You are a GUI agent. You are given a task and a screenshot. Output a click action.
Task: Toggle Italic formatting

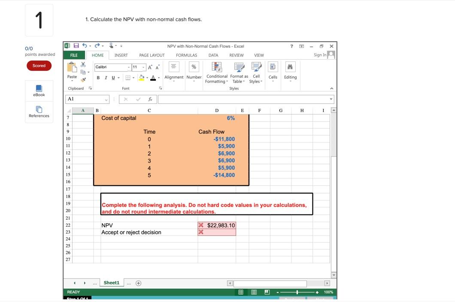tap(106, 78)
